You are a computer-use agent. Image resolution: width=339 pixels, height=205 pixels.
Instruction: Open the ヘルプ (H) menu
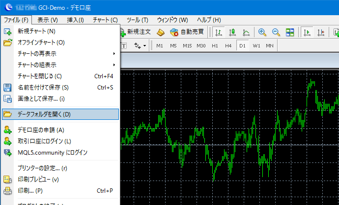tap(209, 20)
